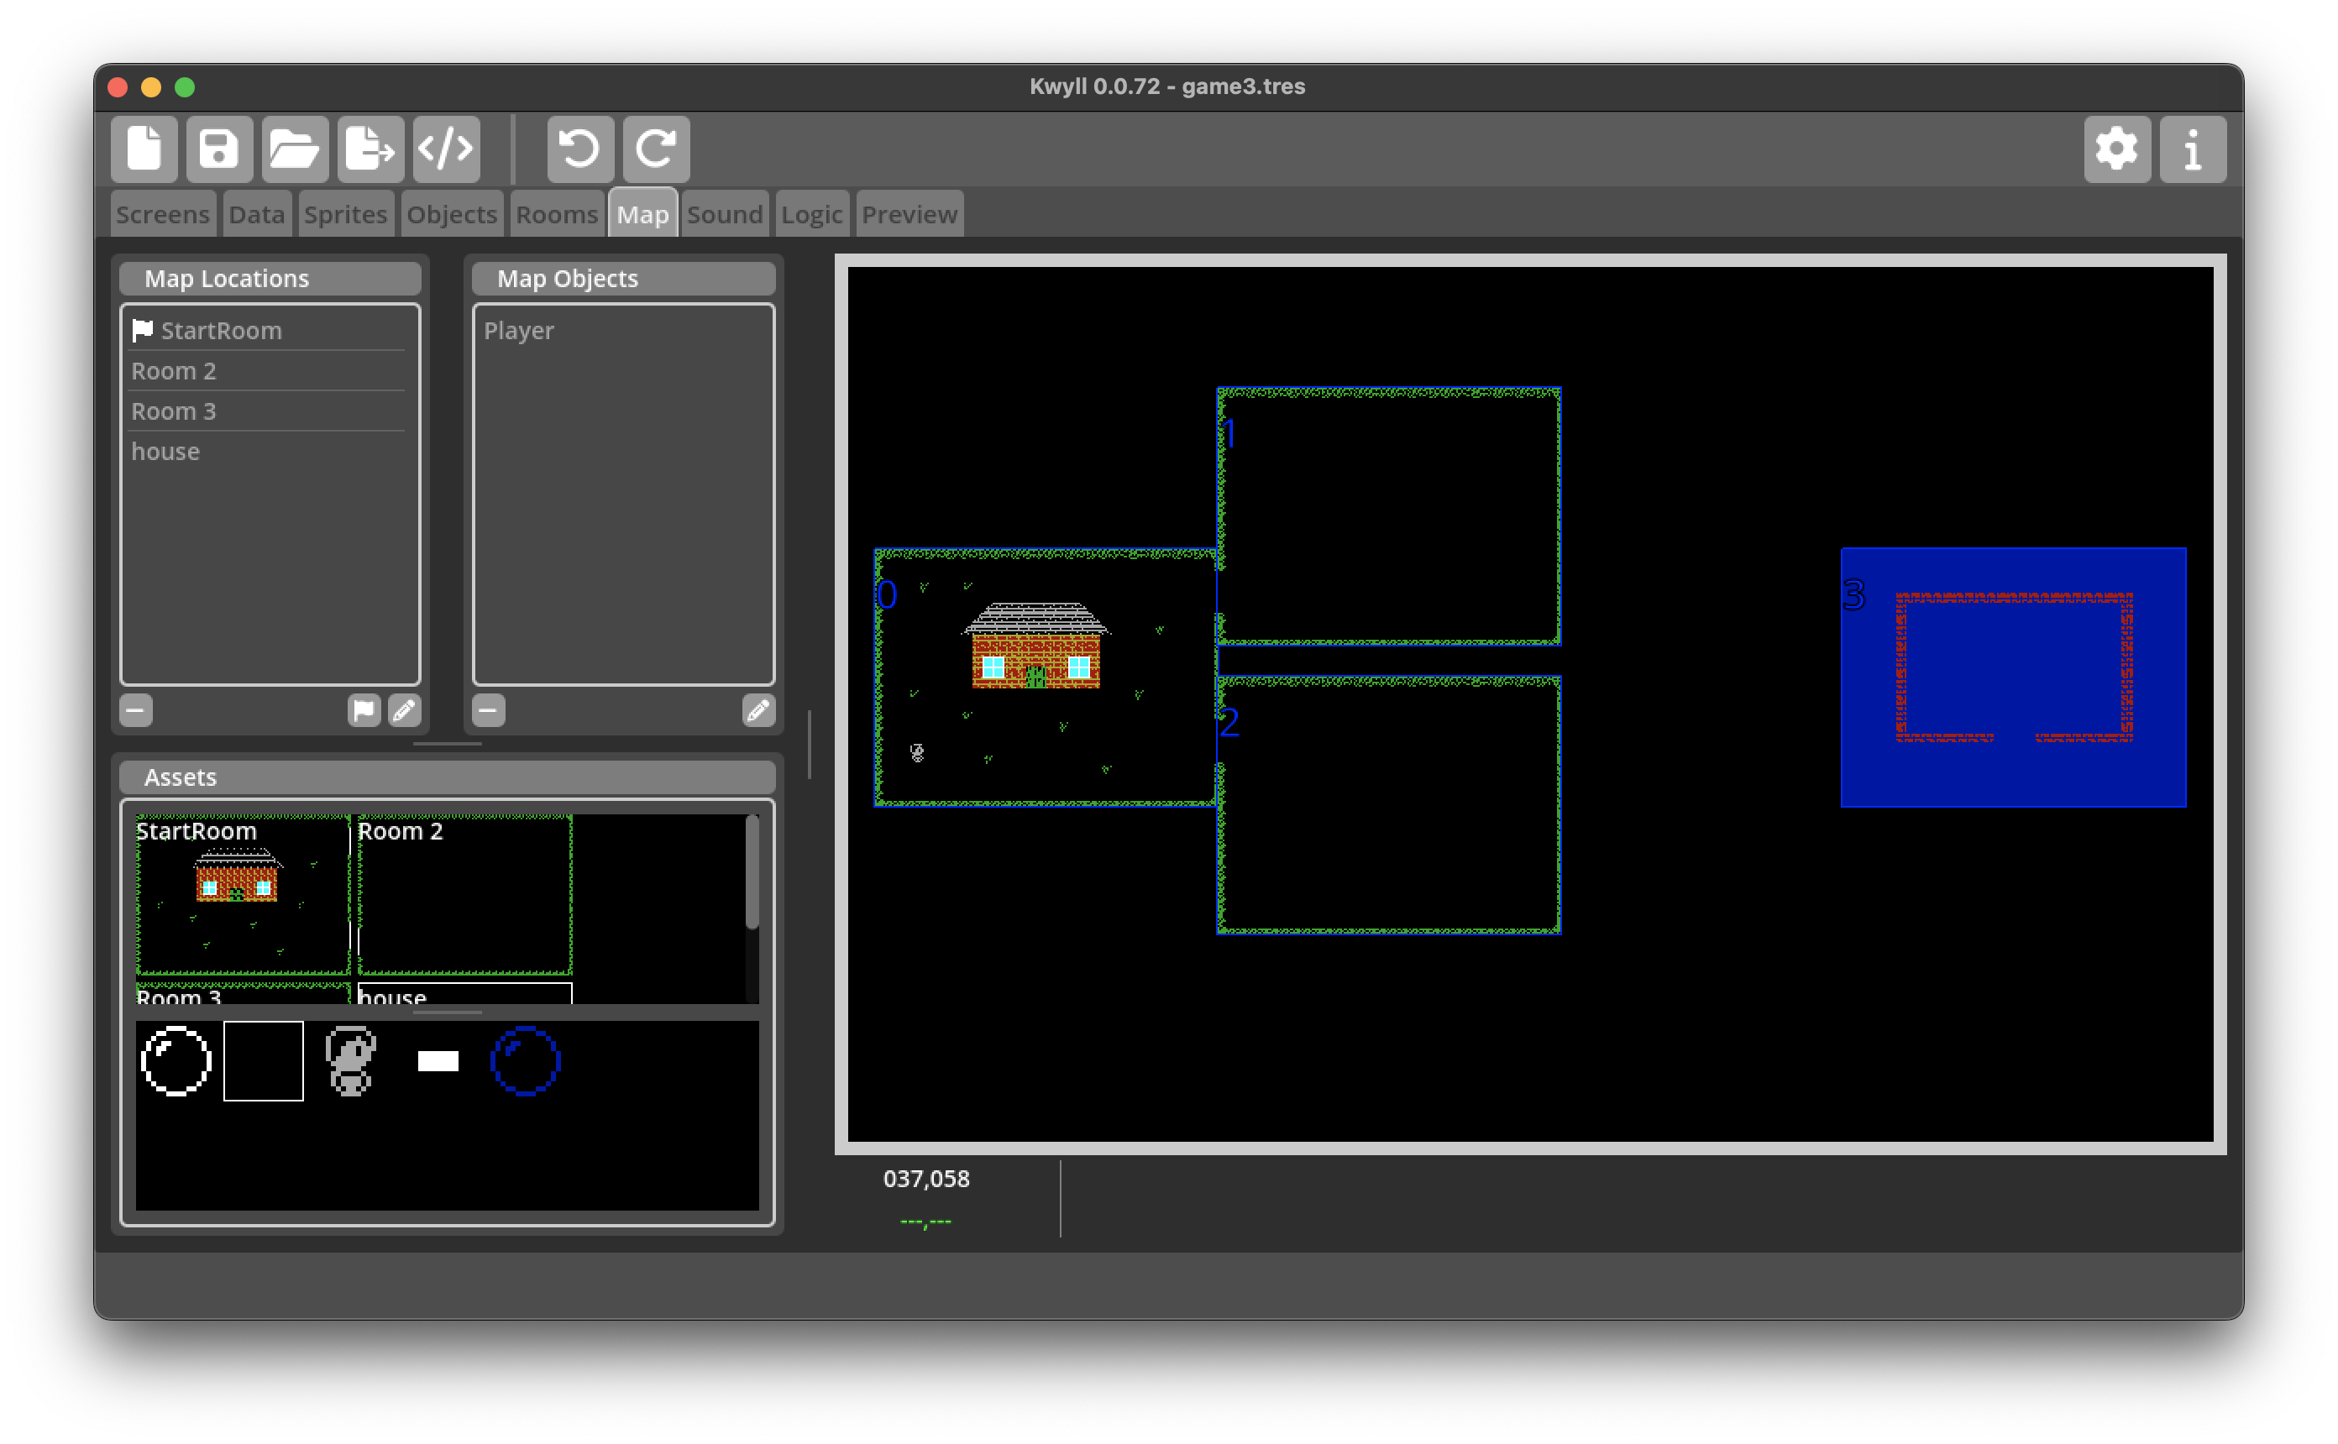This screenshot has height=1444, width=2338.
Task: Click the pencil edit icon under Map Locations
Action: (404, 710)
